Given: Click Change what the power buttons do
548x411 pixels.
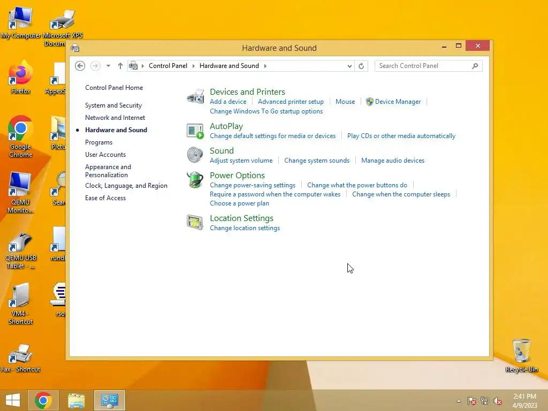Looking at the screenshot, I should click(x=357, y=185).
